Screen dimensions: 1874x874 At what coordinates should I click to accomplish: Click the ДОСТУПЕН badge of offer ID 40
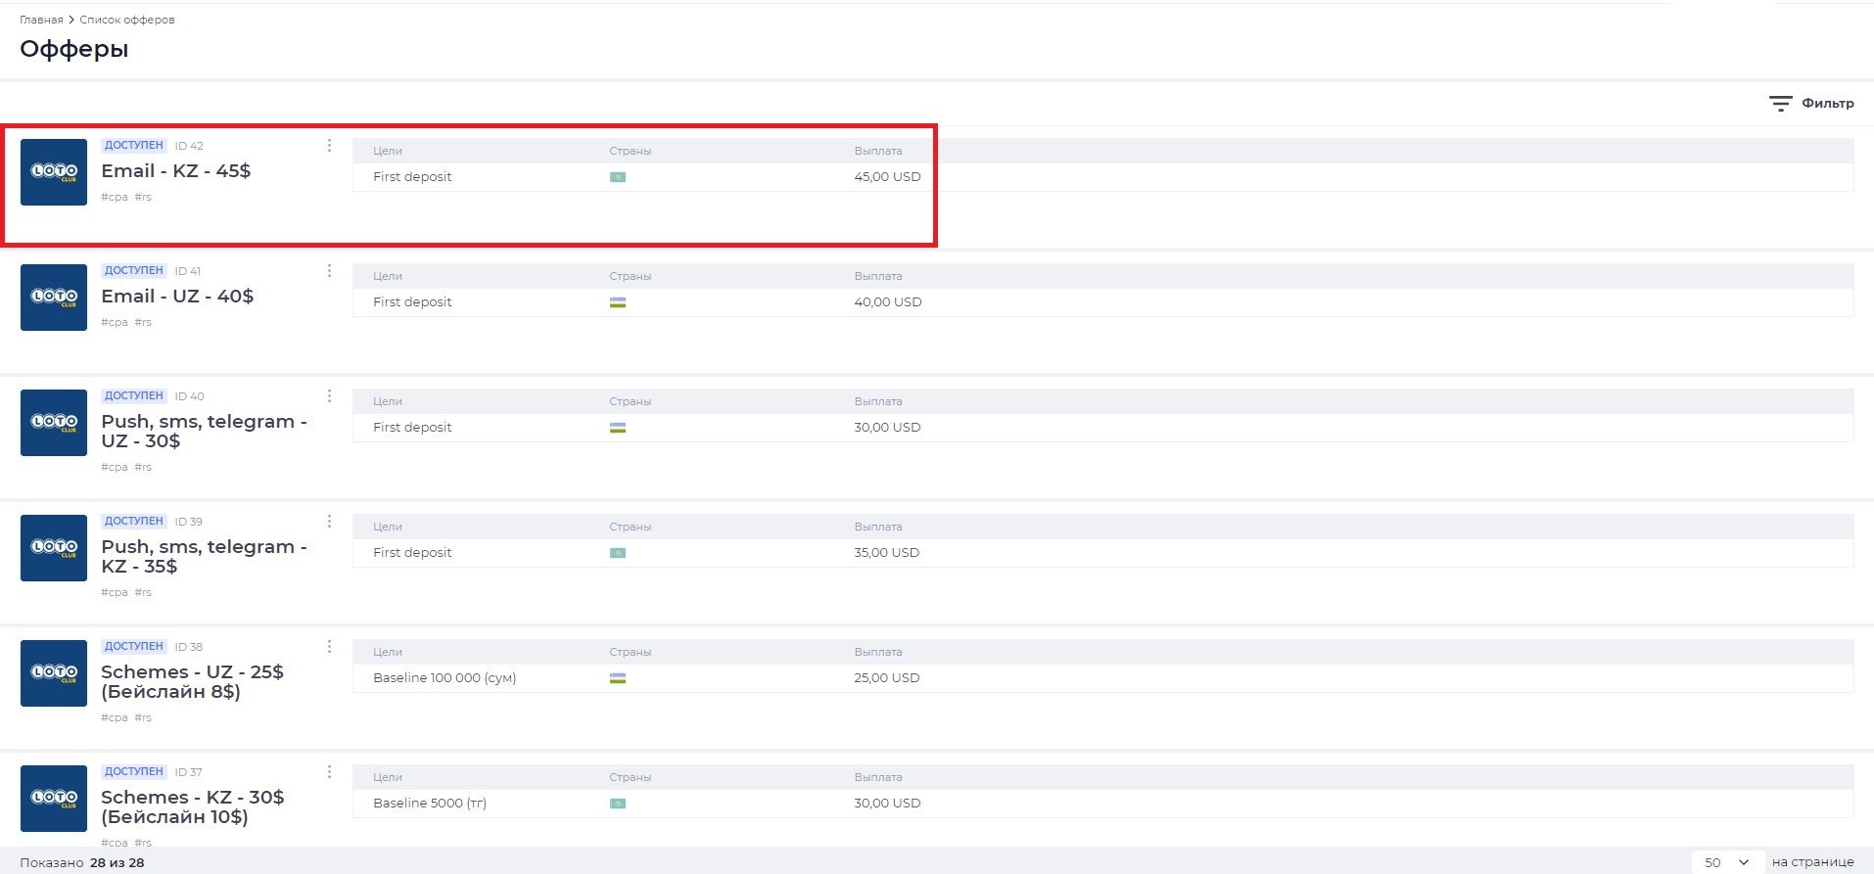[x=134, y=395]
